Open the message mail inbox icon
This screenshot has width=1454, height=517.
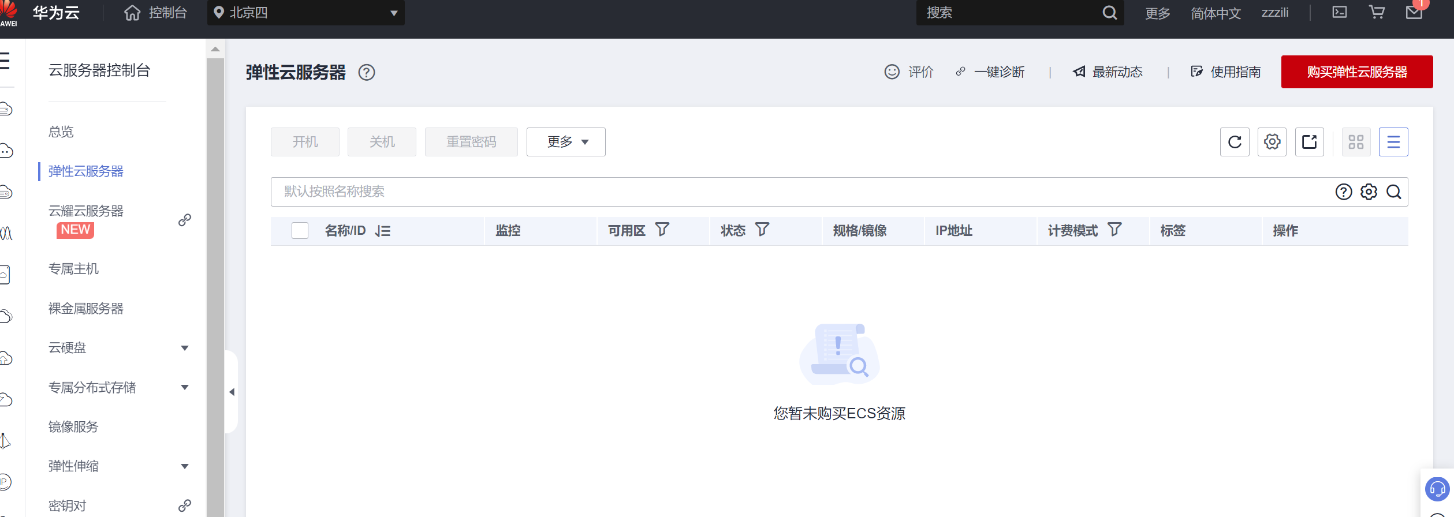point(1414,12)
